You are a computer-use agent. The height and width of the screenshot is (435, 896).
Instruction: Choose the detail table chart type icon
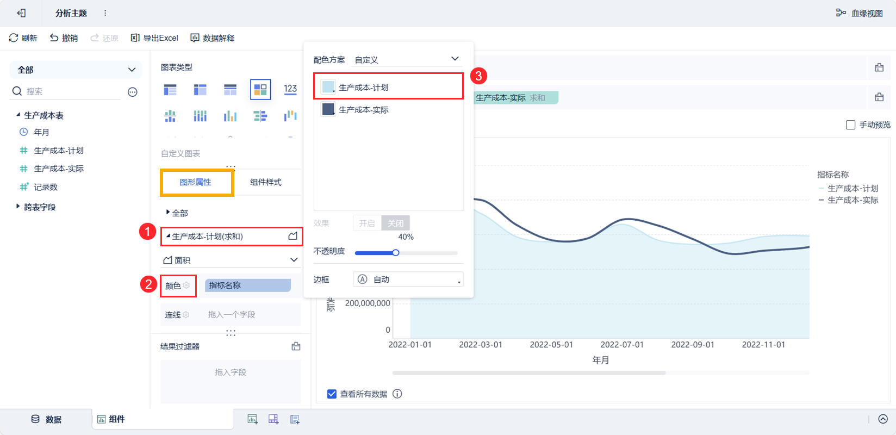point(231,89)
